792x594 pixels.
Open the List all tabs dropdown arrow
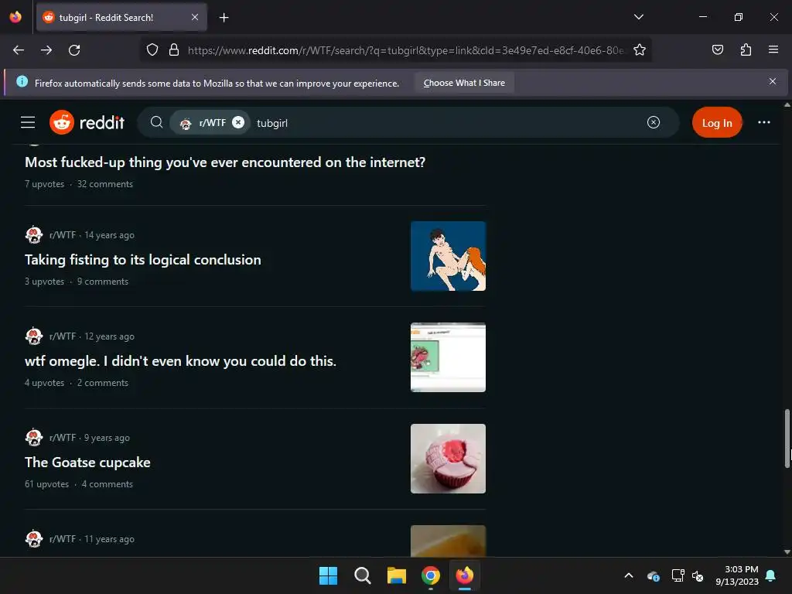pyautogui.click(x=638, y=17)
